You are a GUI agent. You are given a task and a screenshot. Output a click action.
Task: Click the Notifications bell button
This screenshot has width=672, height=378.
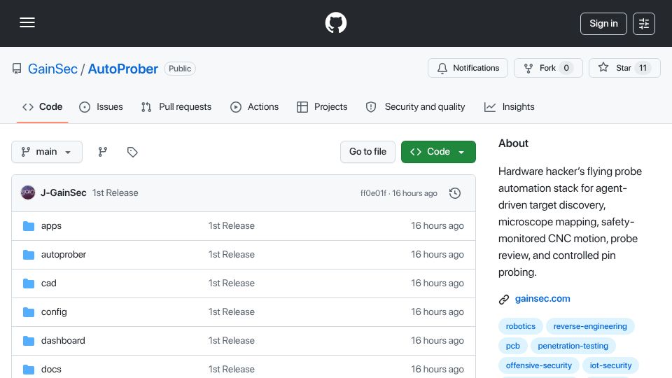(468, 68)
